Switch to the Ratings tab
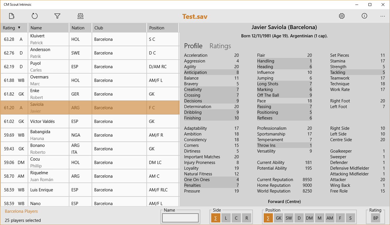The width and height of the screenshot is (390, 225). (x=220, y=46)
